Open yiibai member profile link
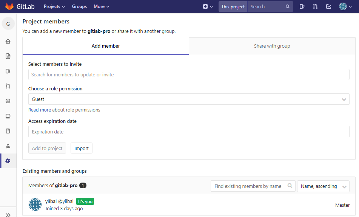 coord(51,201)
